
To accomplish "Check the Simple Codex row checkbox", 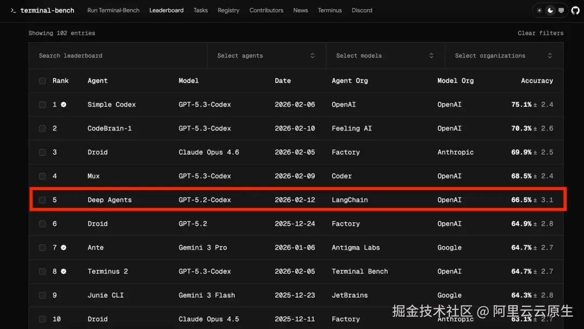I will point(43,104).
